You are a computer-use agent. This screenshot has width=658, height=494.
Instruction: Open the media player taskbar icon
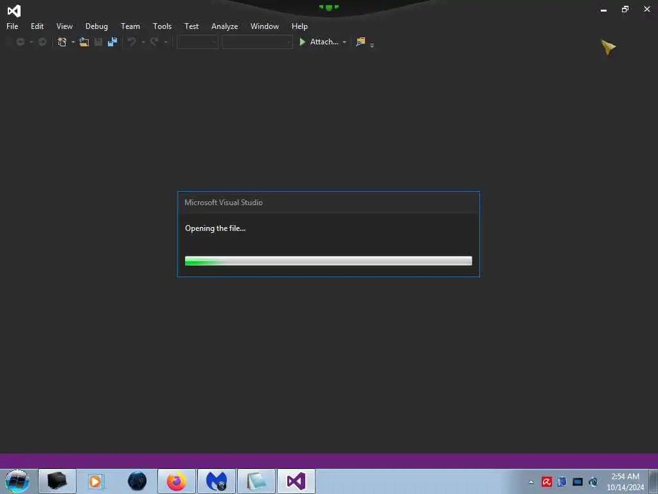[96, 481]
